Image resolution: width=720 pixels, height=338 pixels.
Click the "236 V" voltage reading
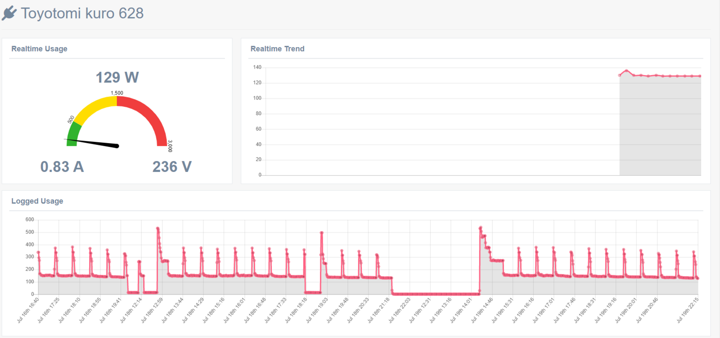172,167
